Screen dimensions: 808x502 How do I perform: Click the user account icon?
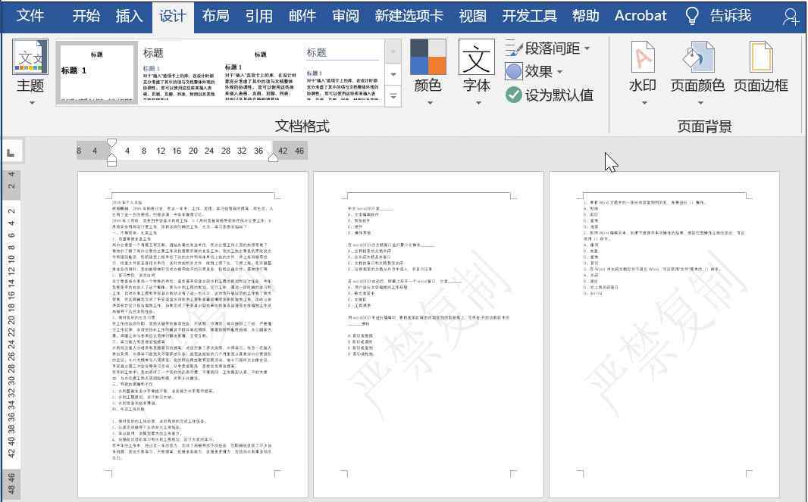(791, 16)
